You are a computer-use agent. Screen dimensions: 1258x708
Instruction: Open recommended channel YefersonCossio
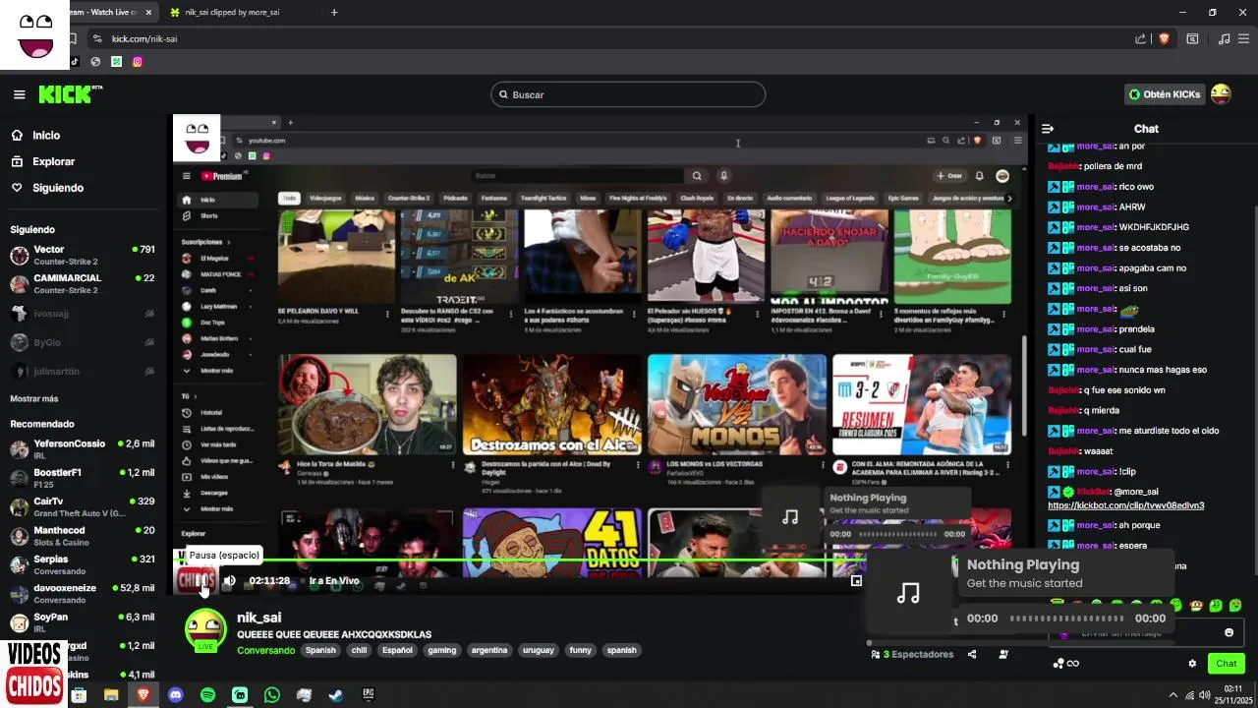(x=83, y=449)
